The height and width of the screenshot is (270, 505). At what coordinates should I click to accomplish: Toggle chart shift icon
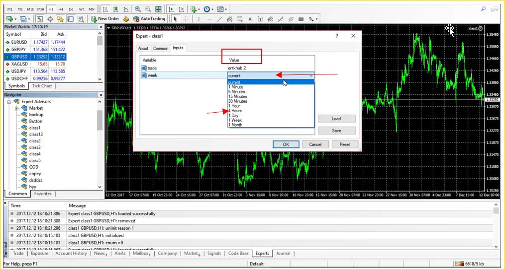coord(181,9)
